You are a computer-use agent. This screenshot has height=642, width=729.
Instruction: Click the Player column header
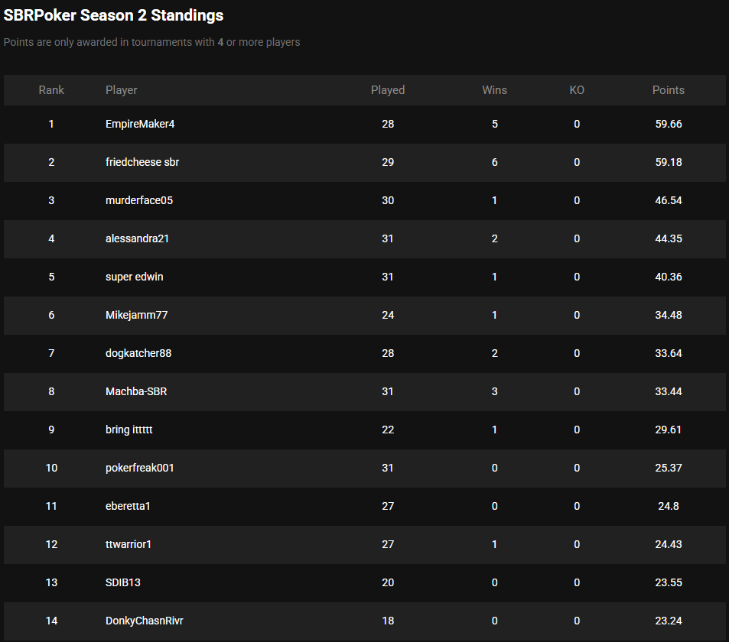pyautogui.click(x=122, y=90)
